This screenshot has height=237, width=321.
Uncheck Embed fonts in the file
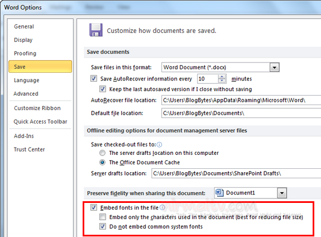click(94, 207)
